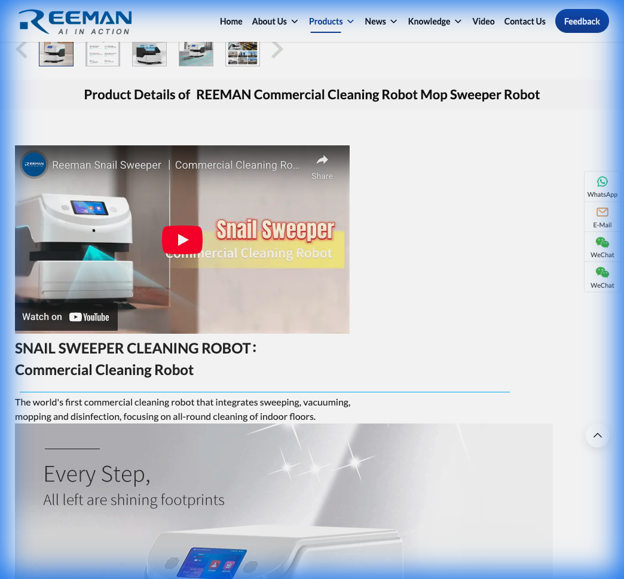Select Home in the navigation bar
Image resolution: width=624 pixels, height=579 pixels.
tap(231, 21)
